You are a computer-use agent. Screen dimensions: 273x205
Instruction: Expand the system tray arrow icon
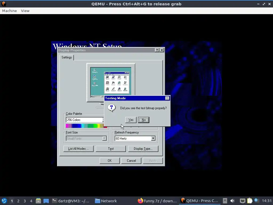coord(225,201)
